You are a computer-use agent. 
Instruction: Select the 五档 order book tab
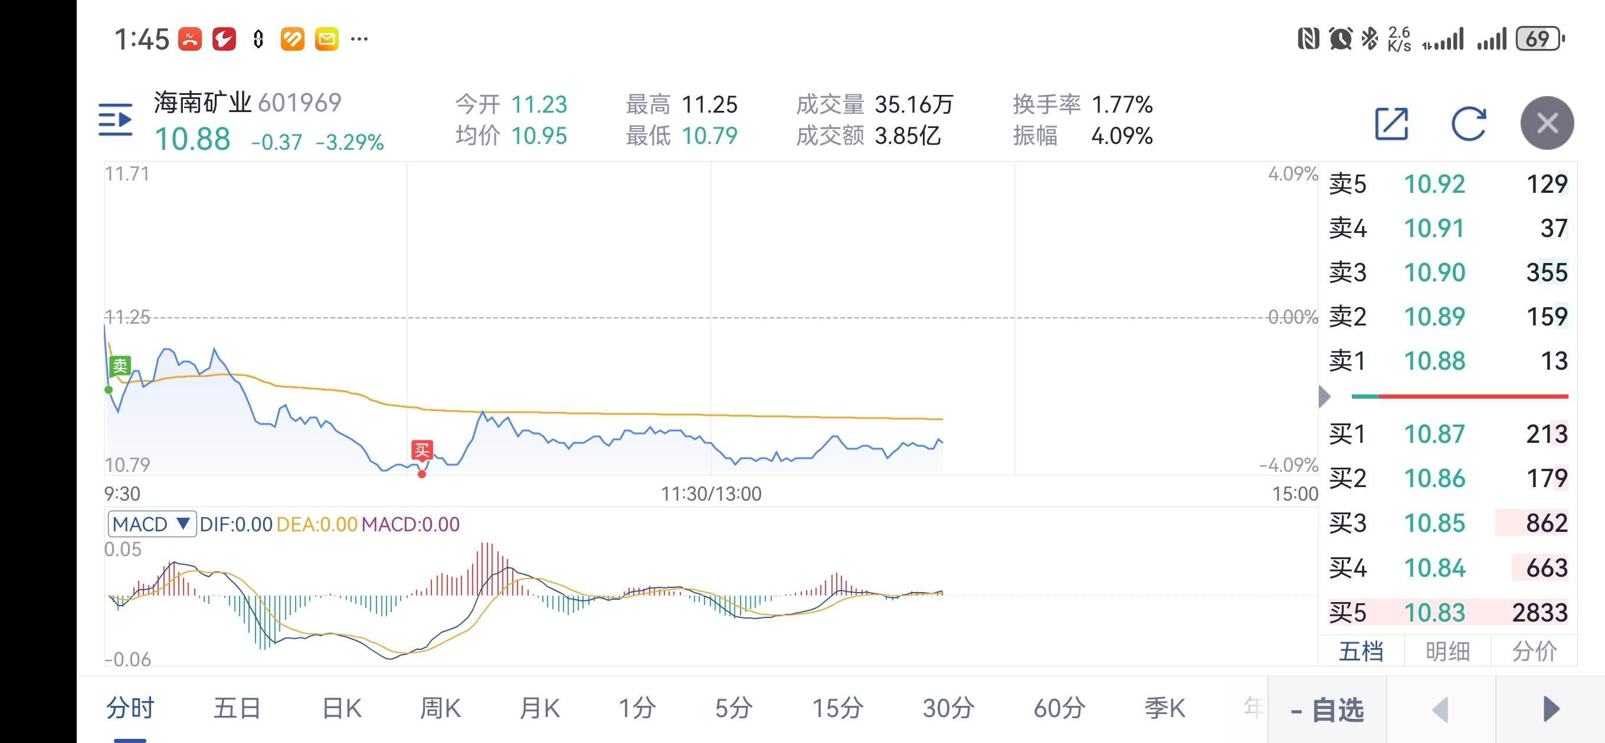point(1361,651)
